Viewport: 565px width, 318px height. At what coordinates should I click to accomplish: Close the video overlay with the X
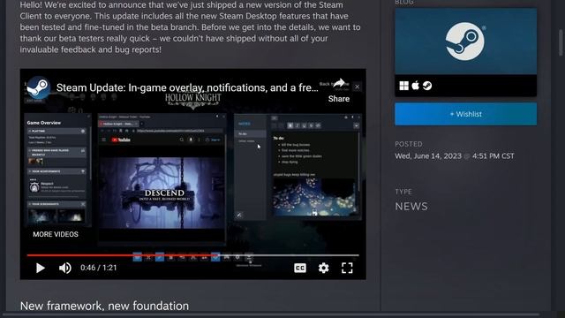[x=357, y=87]
